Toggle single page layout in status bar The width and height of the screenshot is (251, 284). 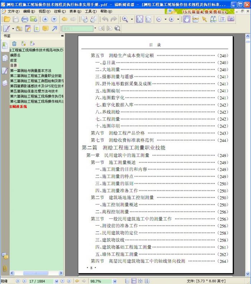click(x=127, y=281)
